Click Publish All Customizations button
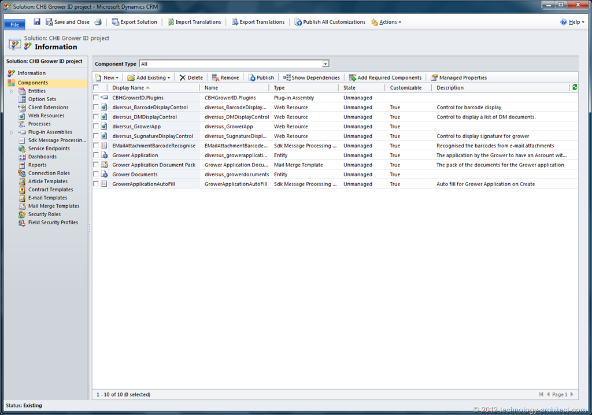 330,22
